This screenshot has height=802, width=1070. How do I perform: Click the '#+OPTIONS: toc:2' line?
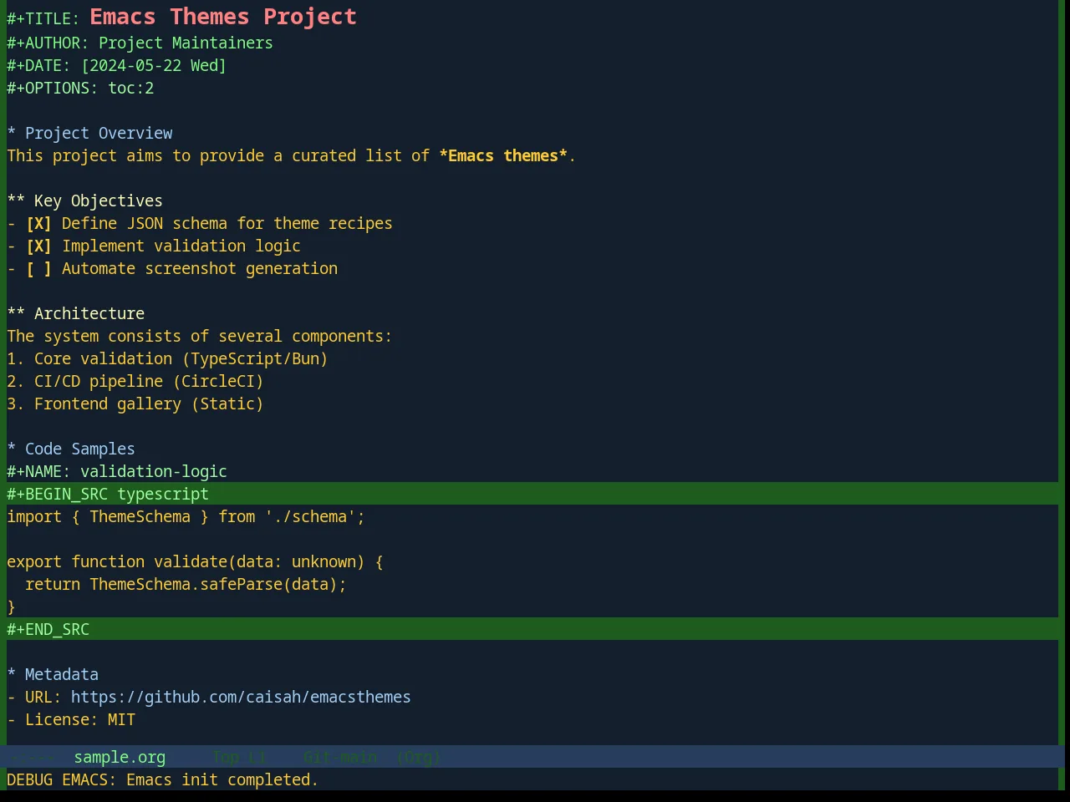(80, 89)
